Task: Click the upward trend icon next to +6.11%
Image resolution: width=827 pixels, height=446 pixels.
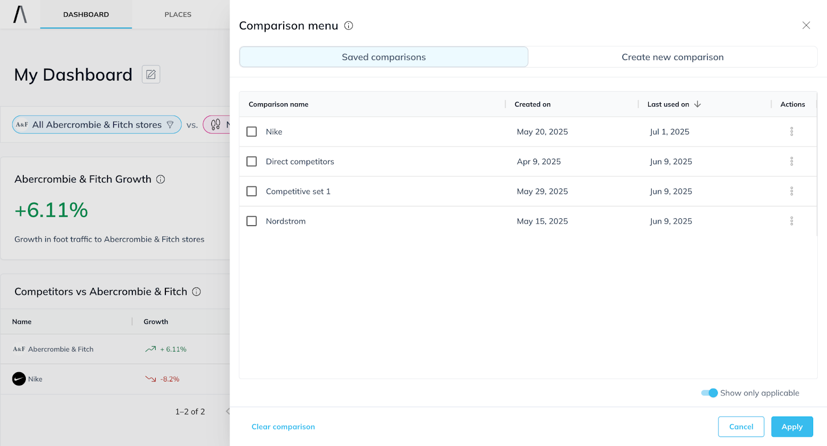Action: pyautogui.click(x=150, y=349)
